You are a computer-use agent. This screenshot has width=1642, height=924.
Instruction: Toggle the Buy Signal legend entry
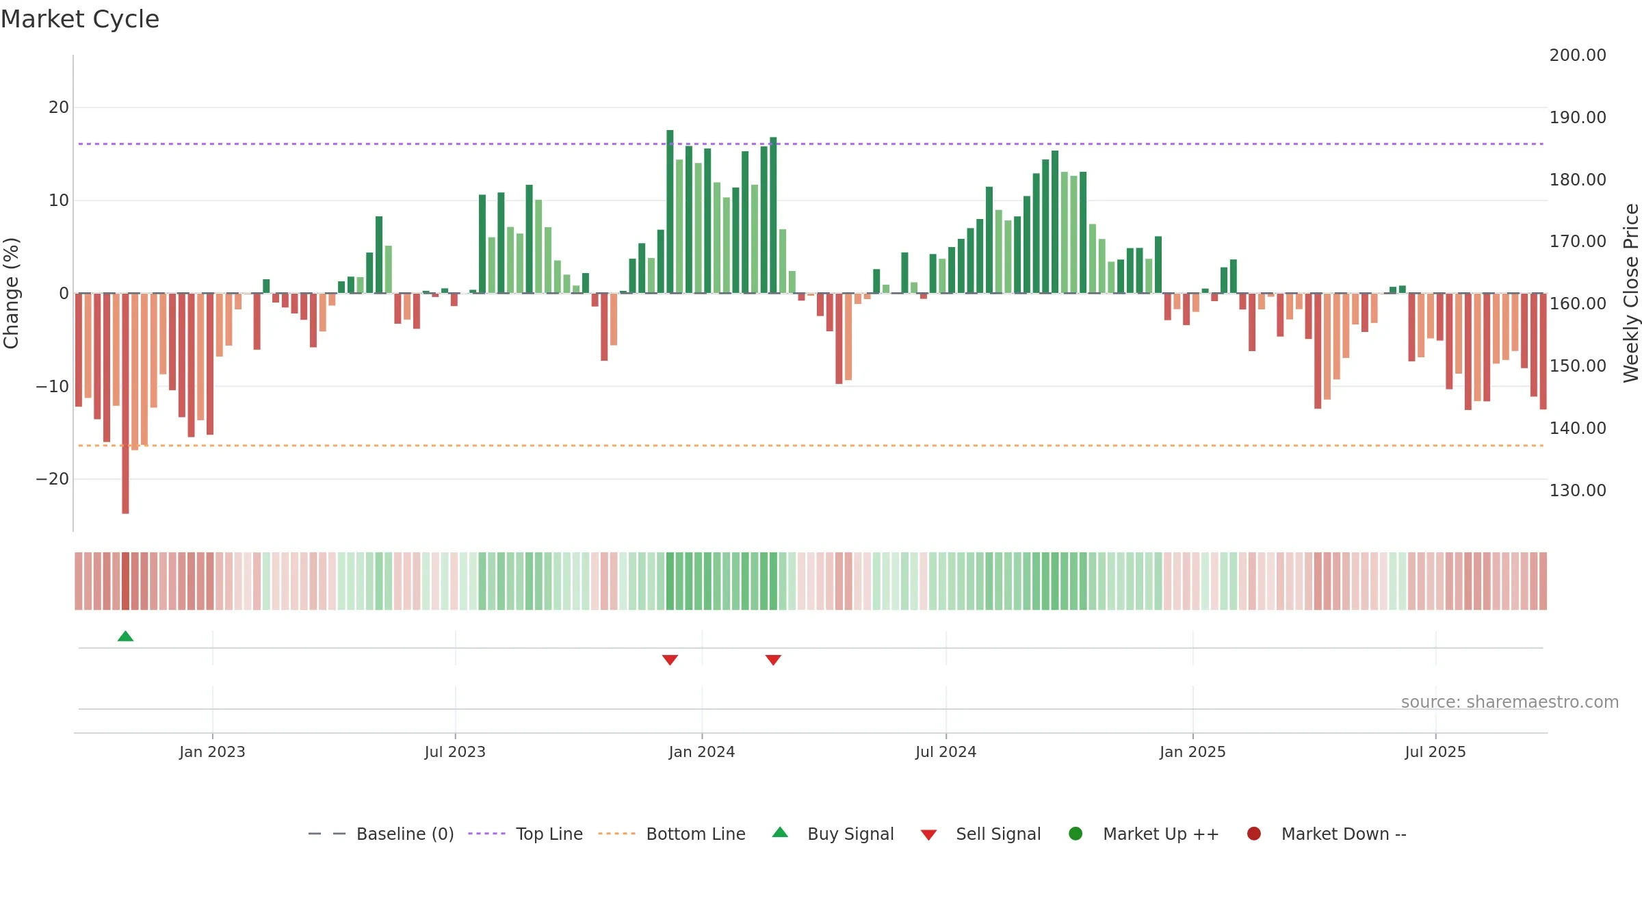[x=833, y=834]
